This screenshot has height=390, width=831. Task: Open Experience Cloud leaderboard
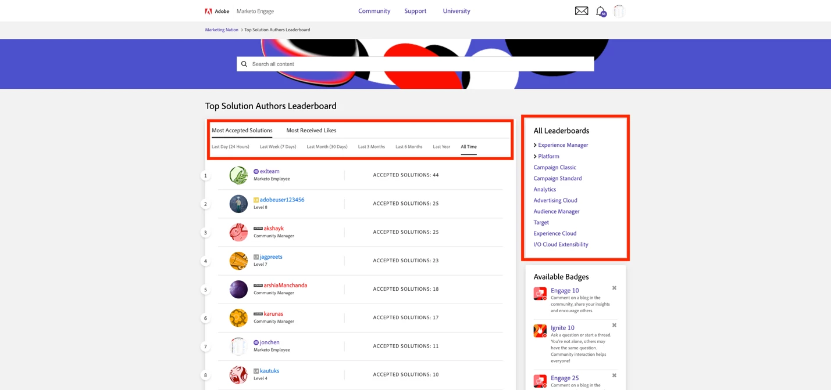click(x=555, y=233)
